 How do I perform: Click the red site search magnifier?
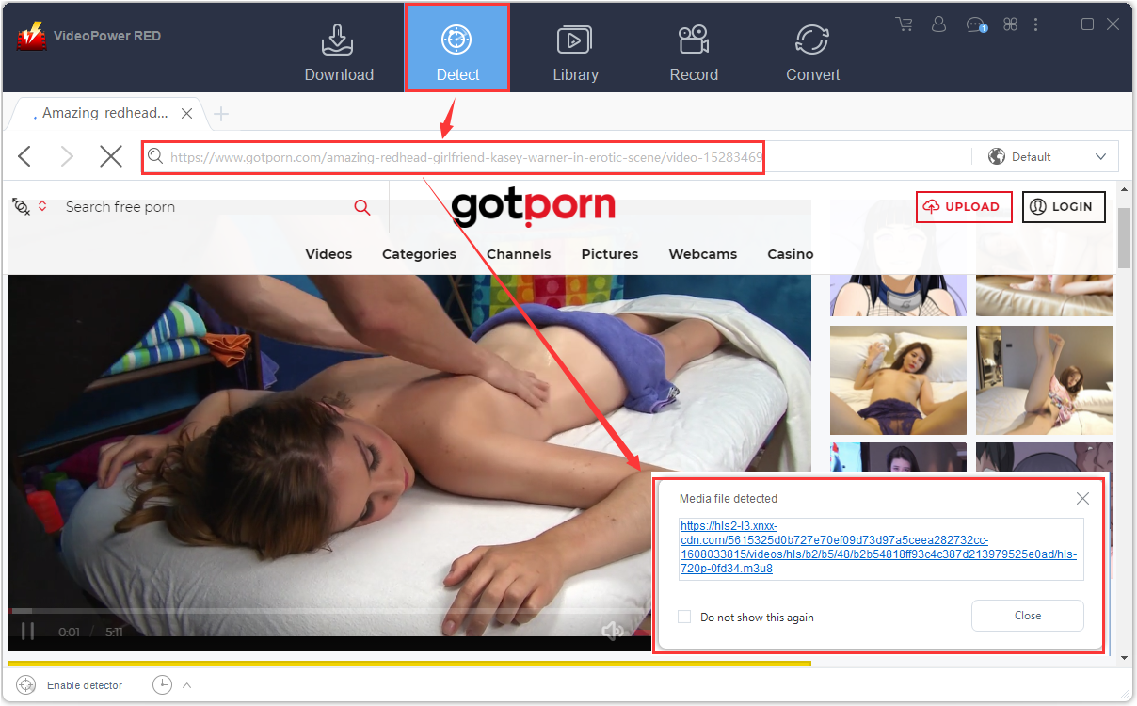click(x=362, y=207)
